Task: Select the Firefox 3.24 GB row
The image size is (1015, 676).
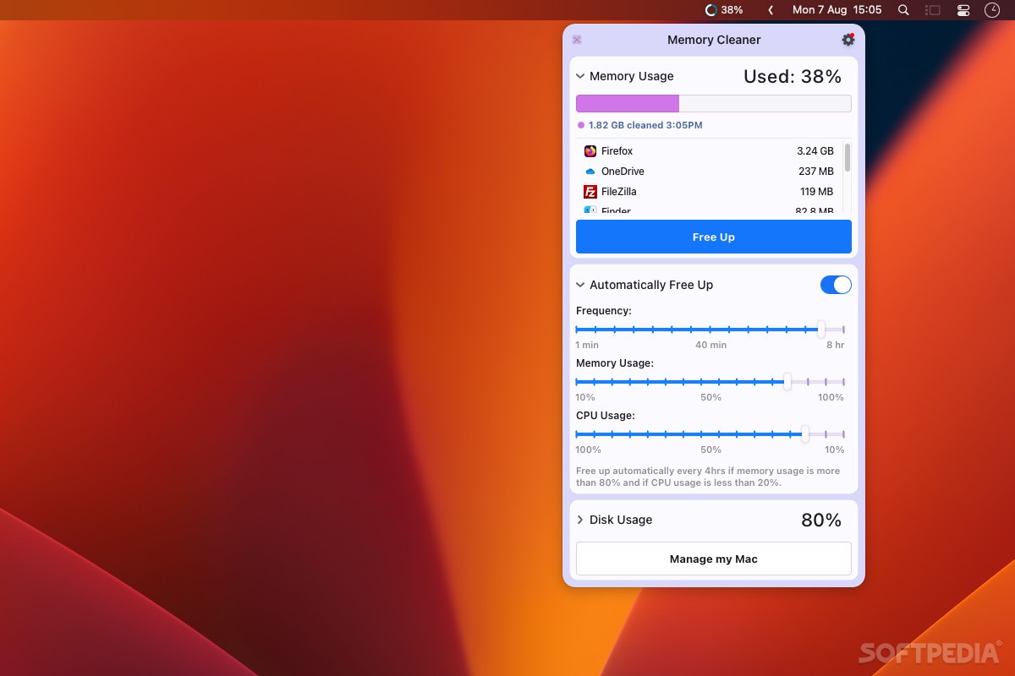Action: (x=709, y=151)
